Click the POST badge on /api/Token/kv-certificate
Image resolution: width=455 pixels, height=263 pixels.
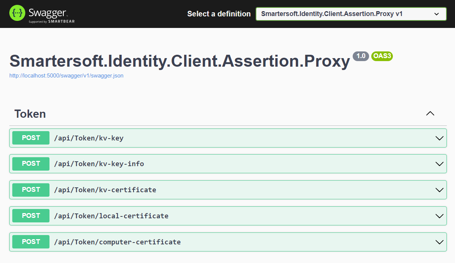coord(31,190)
